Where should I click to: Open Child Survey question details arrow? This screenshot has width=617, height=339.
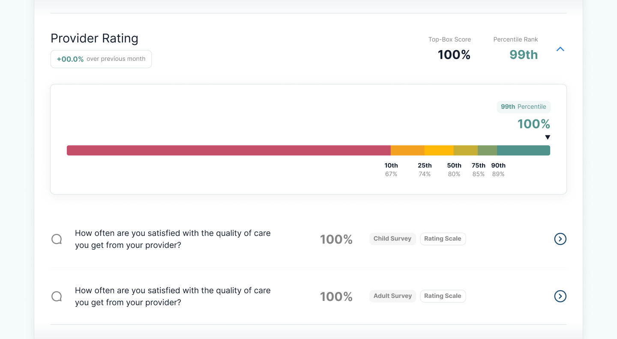click(560, 239)
